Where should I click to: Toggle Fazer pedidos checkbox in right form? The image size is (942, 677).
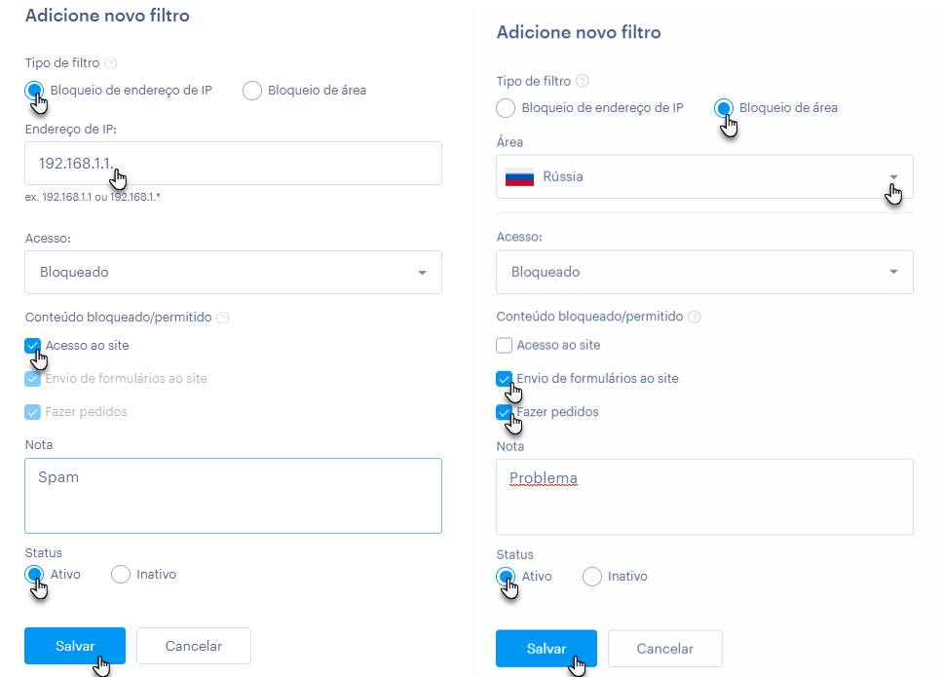504,412
